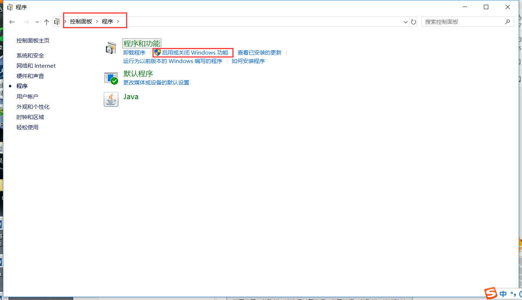This screenshot has height=300, width=522.
Task: Open 控制面板主页 in the sidebar
Action: [x=33, y=40]
